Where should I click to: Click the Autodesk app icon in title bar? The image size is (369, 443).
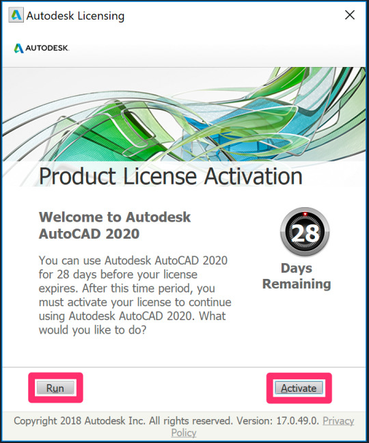16,15
